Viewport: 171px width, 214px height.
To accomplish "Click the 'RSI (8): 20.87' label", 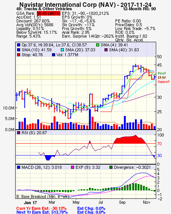I will click(x=34, y=133).
